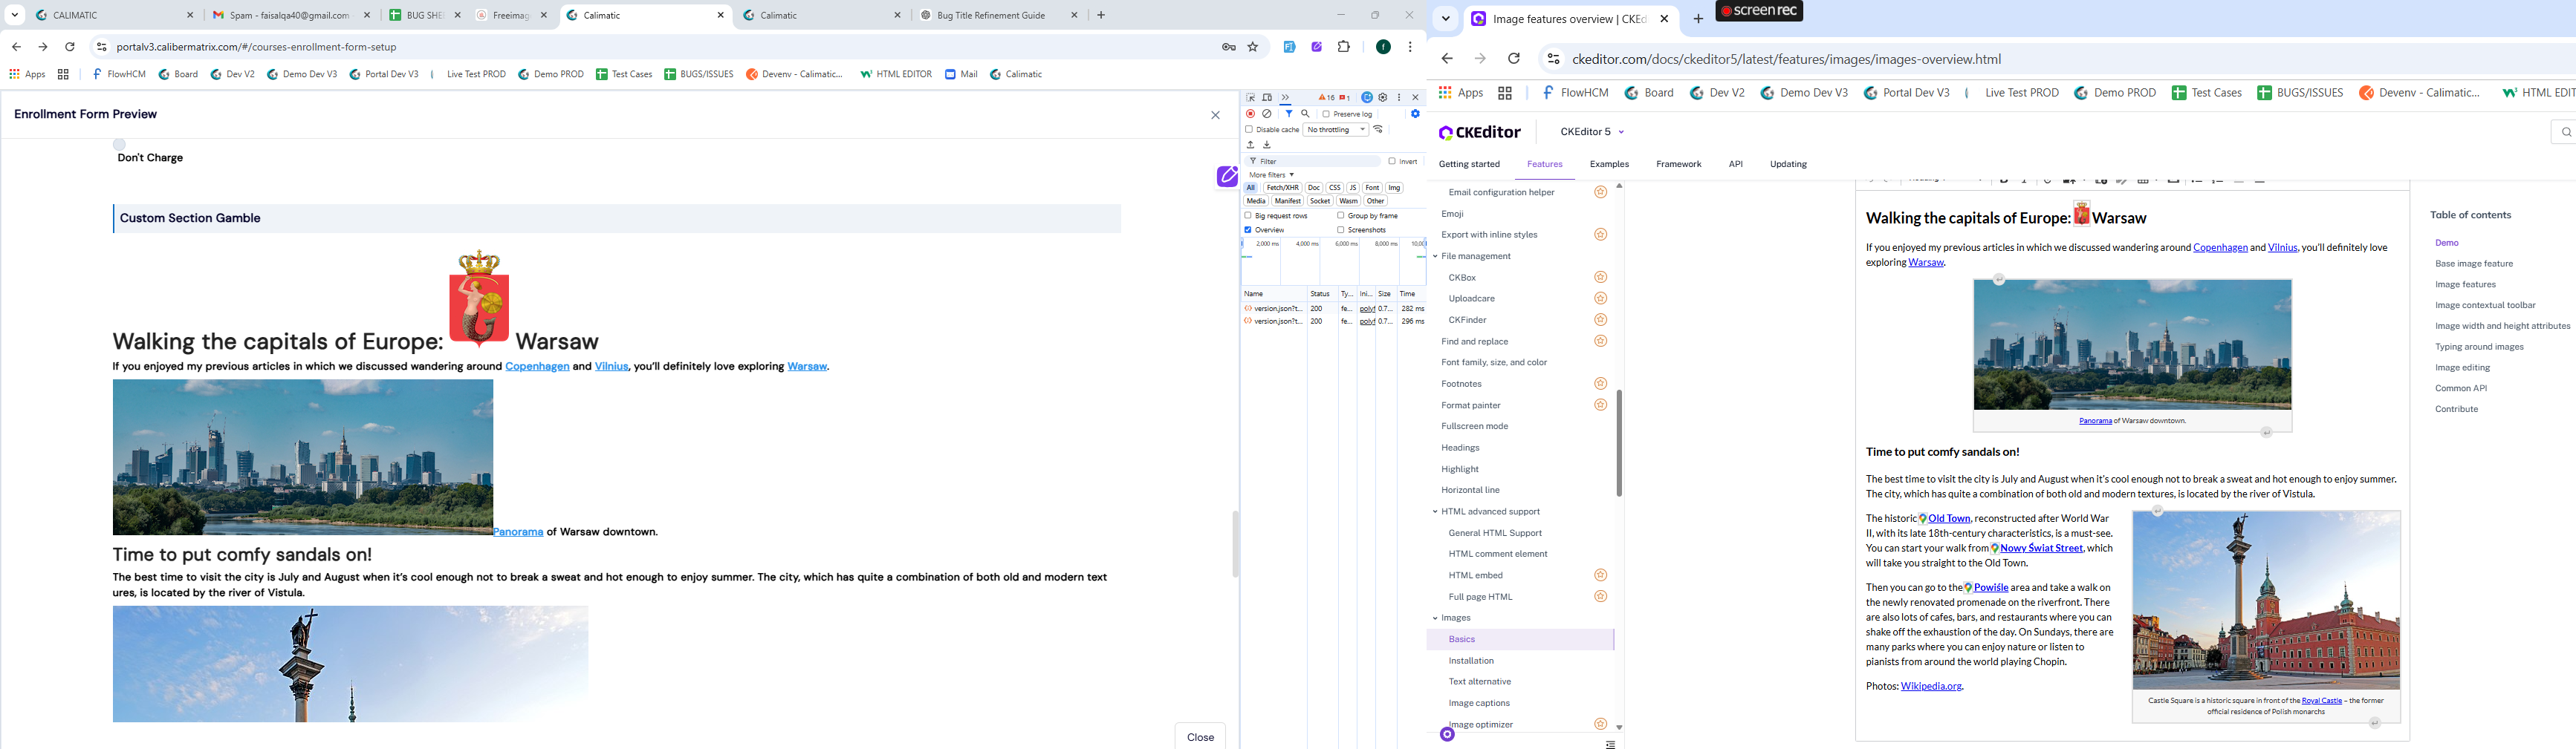
Task: Switch to the Bug Title Refinement Guide tab
Action: pyautogui.click(x=999, y=15)
